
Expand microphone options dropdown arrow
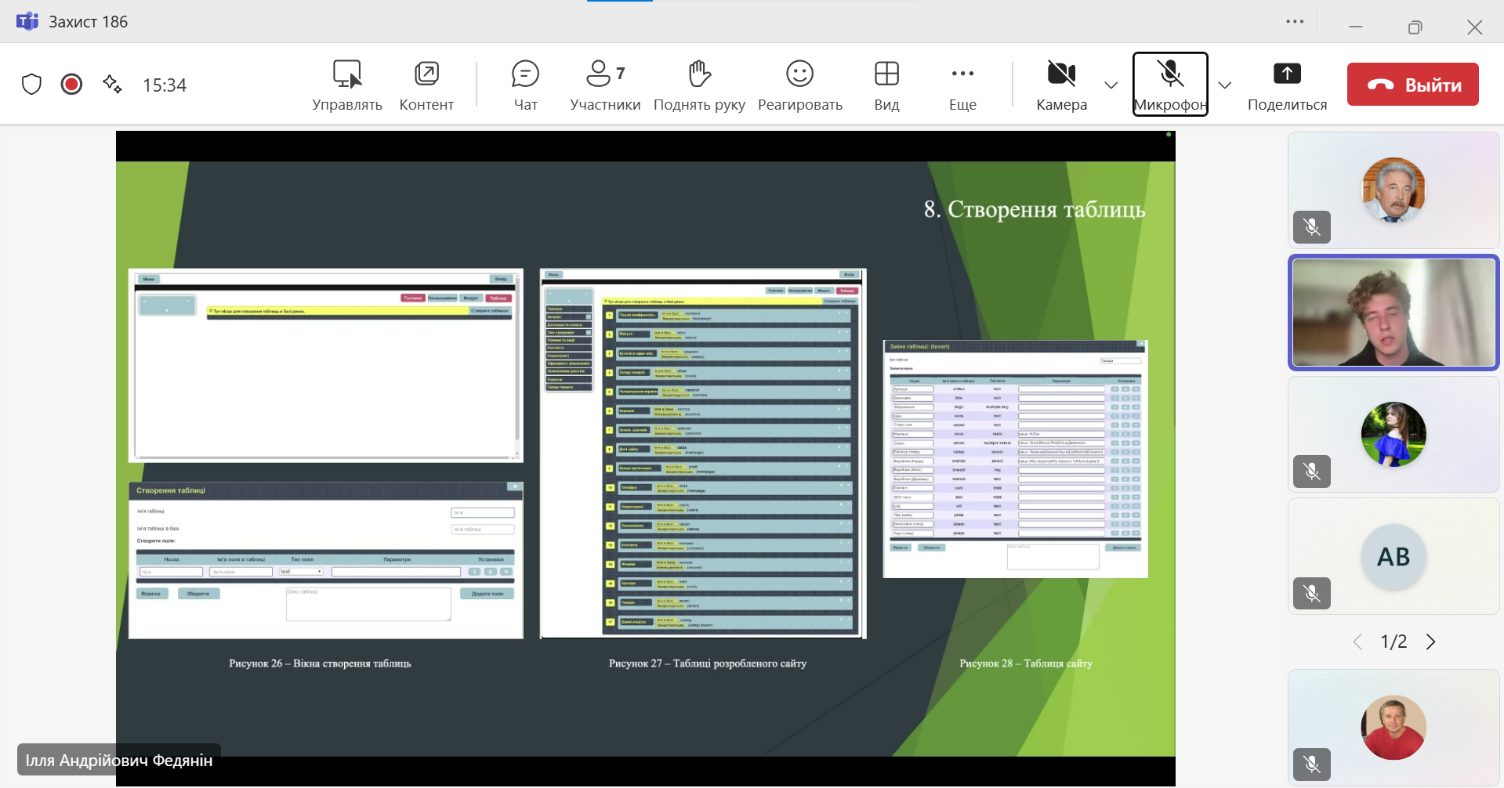click(x=1225, y=85)
